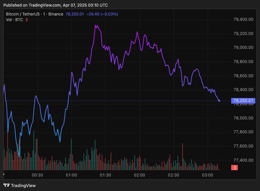The width and height of the screenshot is (260, 191).
Task: Click the highest price peak on the chart line
Action: [x=95, y=25]
